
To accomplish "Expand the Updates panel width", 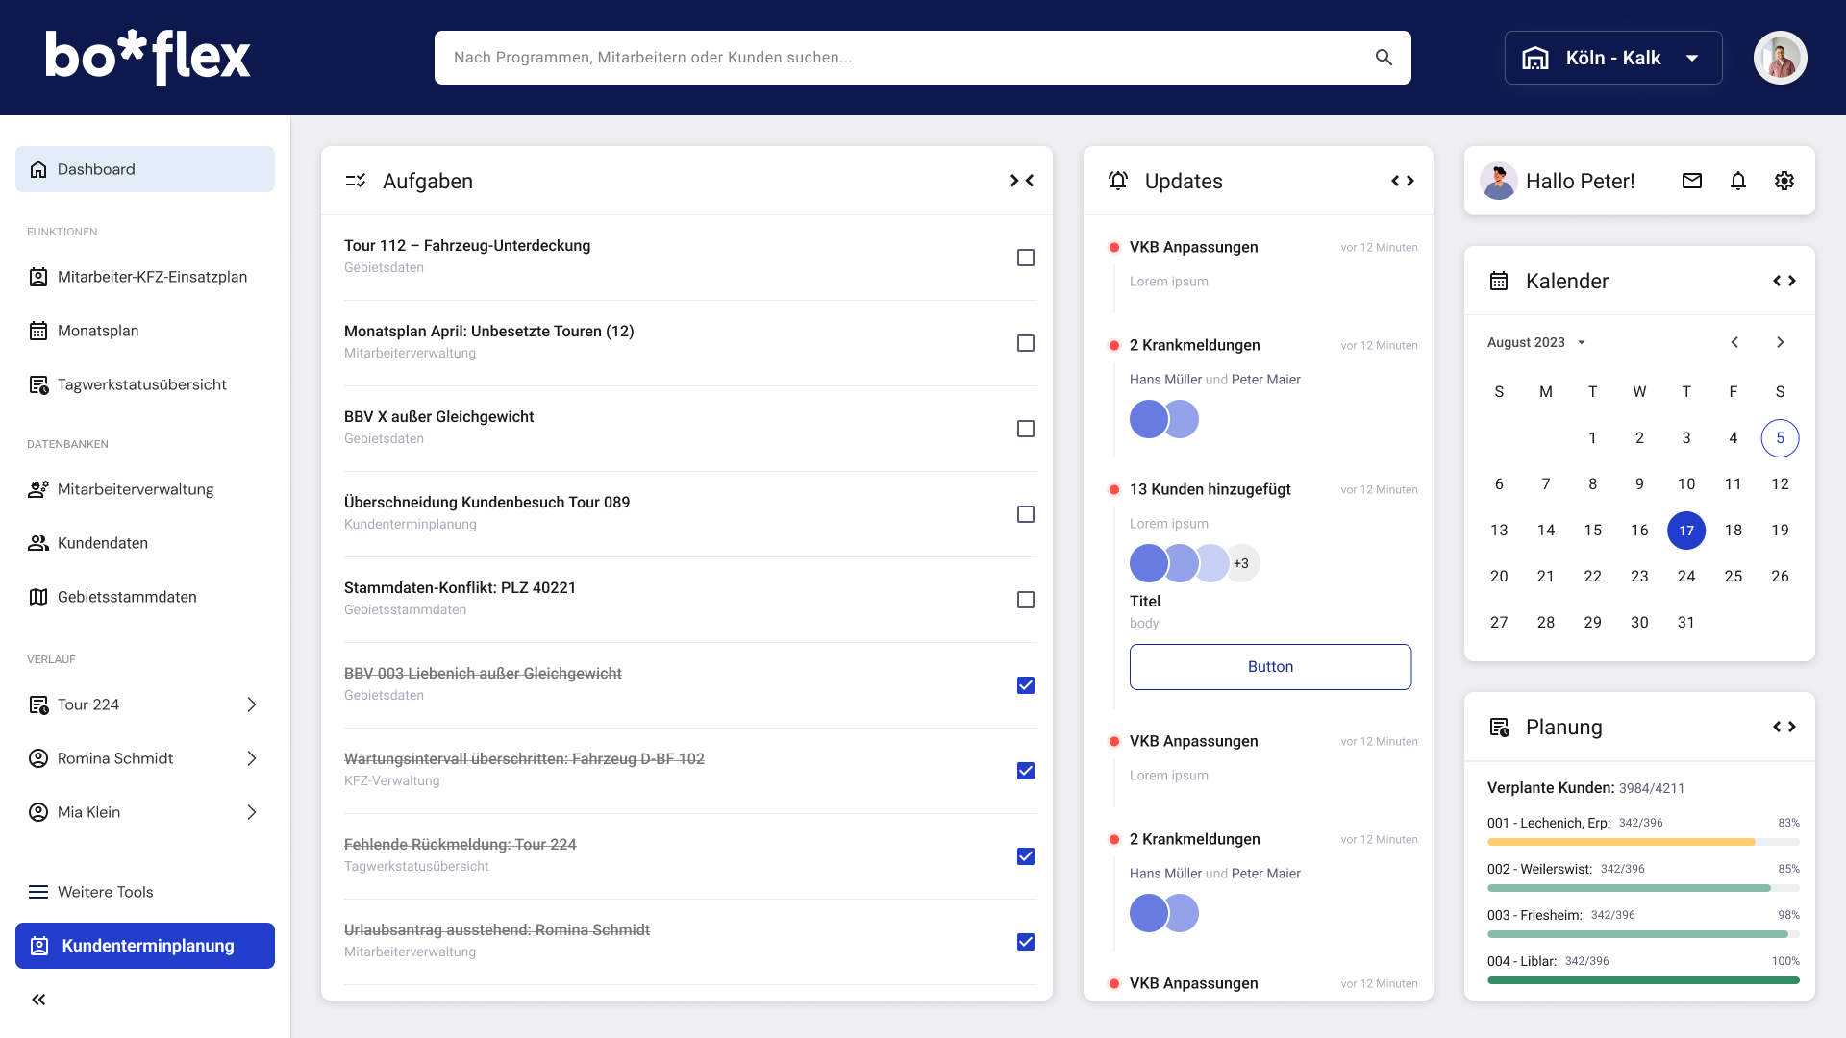I will pyautogui.click(x=1403, y=181).
